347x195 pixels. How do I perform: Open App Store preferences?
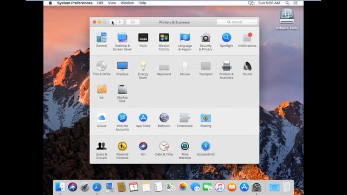coord(143,120)
